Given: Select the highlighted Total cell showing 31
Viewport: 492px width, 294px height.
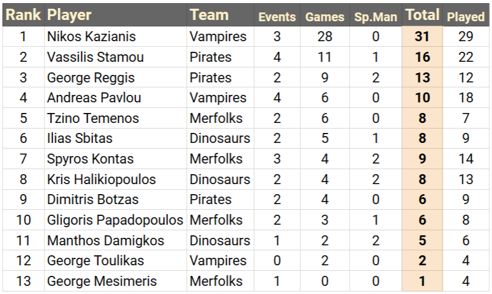Looking at the screenshot, I should (422, 37).
